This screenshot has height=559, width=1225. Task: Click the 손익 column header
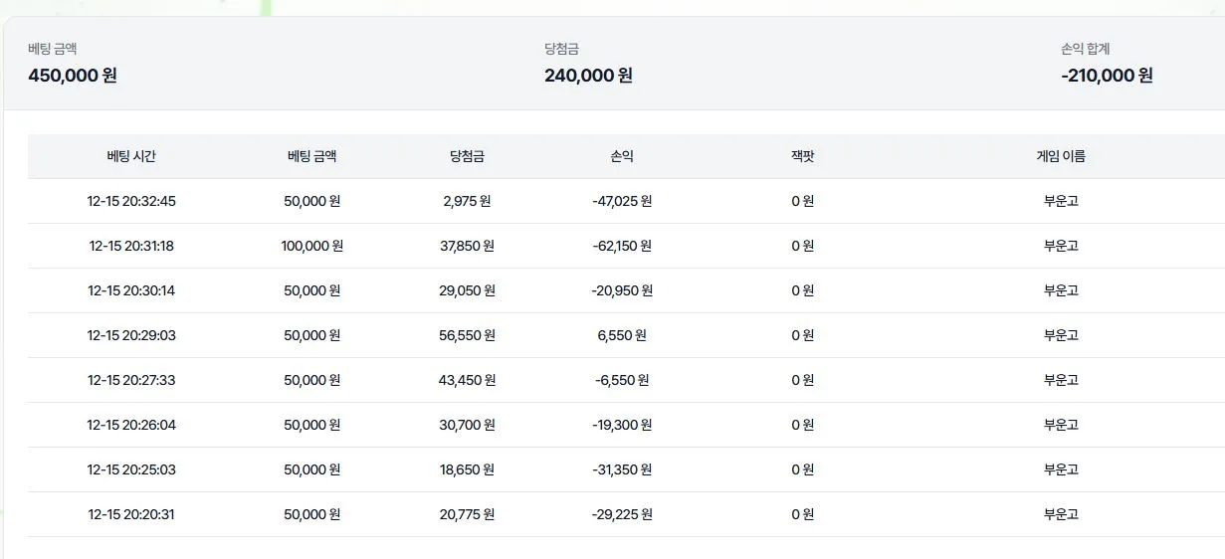pos(622,156)
